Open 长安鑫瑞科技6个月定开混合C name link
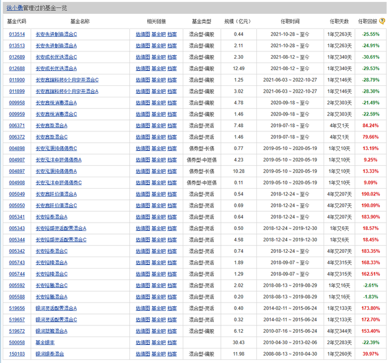 (67, 80)
